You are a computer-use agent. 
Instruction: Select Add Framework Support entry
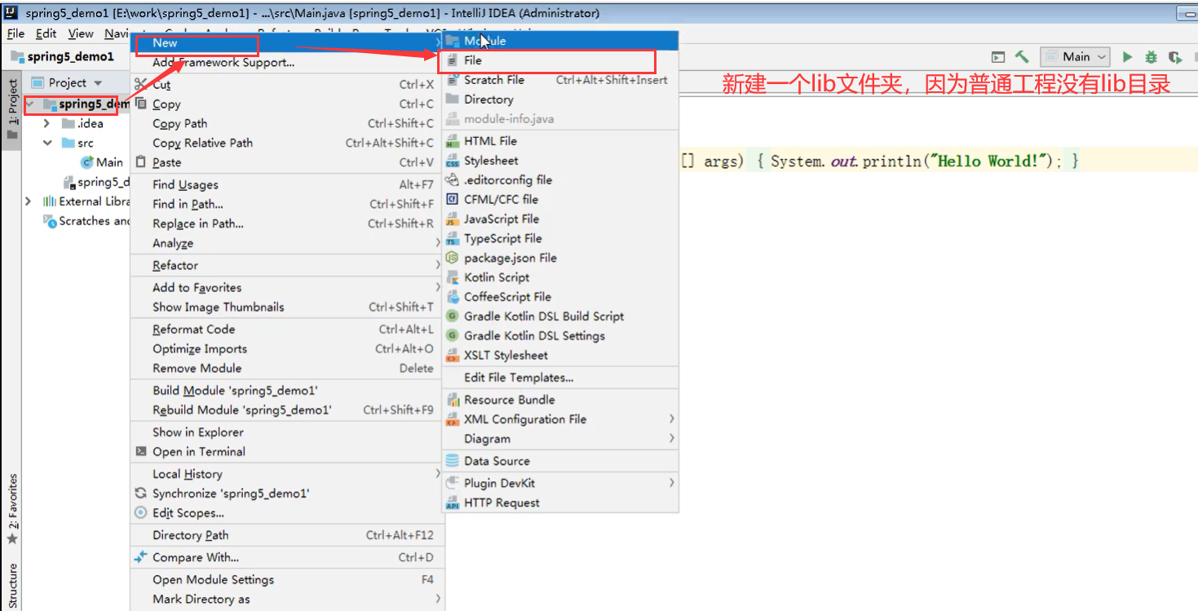[x=286, y=62]
